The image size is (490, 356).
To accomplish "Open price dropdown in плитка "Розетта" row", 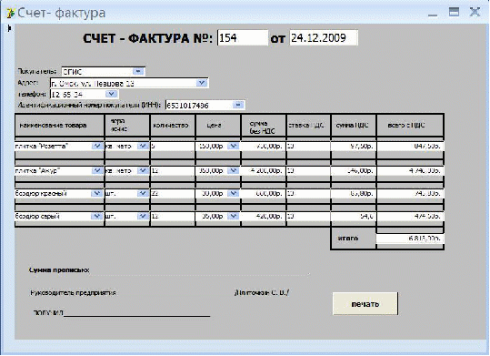I will (x=233, y=146).
